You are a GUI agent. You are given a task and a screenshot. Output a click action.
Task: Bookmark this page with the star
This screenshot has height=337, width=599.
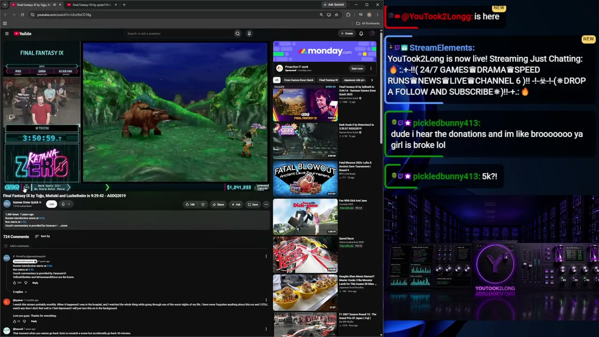pos(336,15)
